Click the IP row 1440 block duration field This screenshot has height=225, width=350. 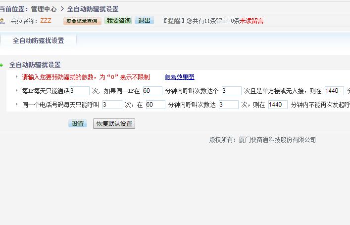[334, 91]
